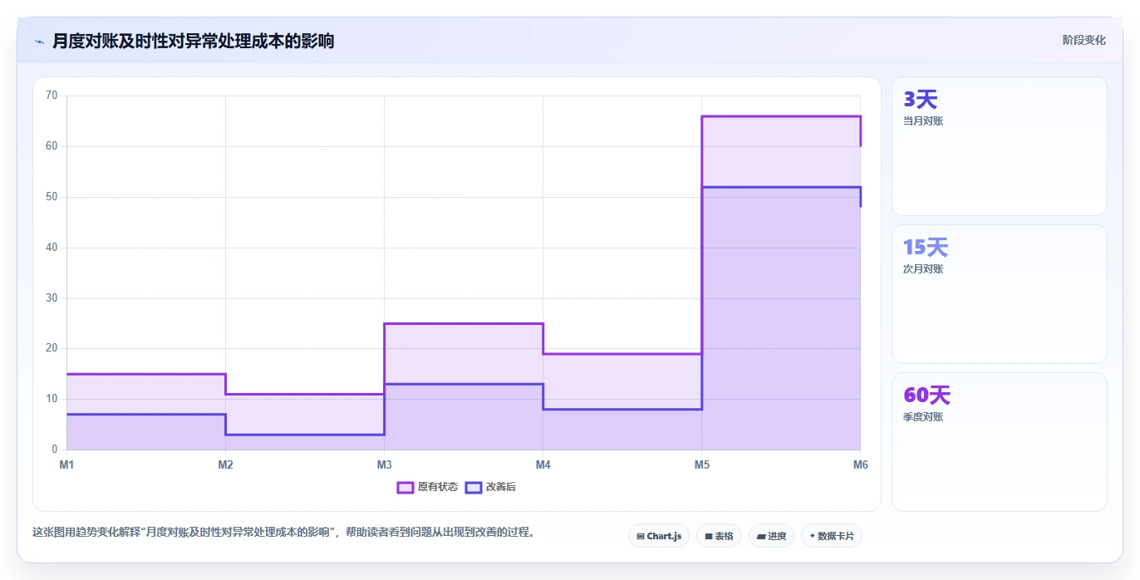Toggle the 原有状态 legend entry
Screen dimensions: 1140x580
427,487
